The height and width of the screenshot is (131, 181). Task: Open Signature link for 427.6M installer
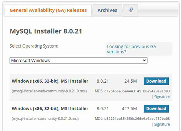pyautogui.click(x=162, y=124)
